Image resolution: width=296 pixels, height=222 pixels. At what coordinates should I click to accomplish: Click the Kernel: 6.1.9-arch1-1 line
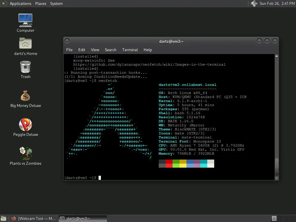coord(183,101)
